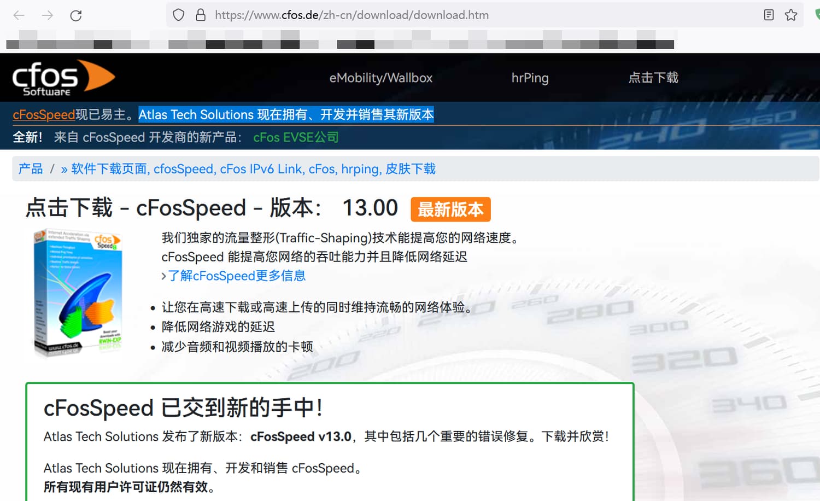
Task: Click the browser forward arrow
Action: tap(48, 15)
